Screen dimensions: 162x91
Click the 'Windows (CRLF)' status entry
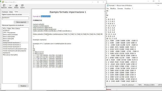click(x=149, y=85)
